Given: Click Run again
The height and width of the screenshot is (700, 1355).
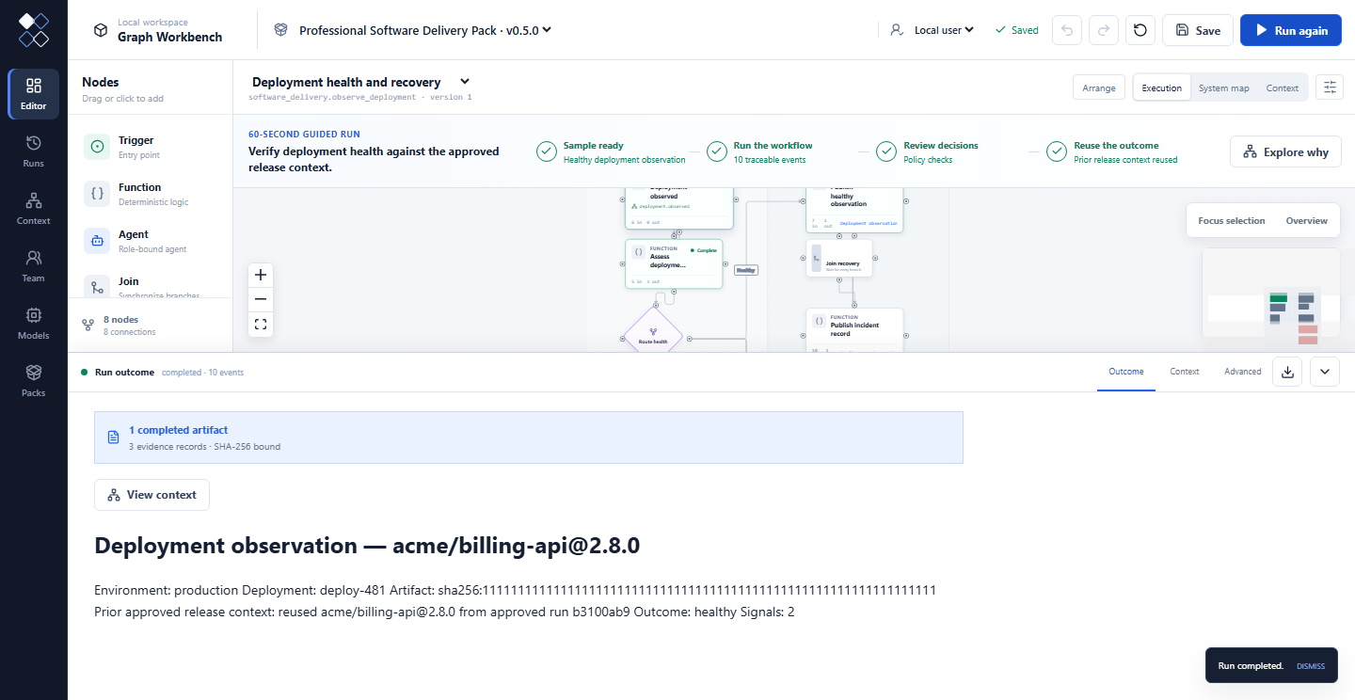Looking at the screenshot, I should point(1291,30).
